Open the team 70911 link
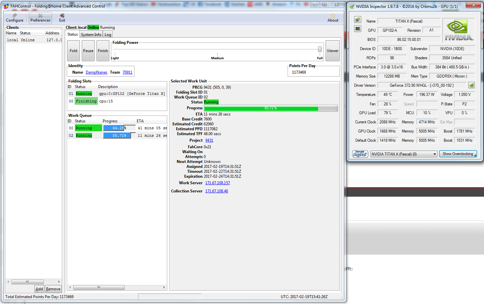 pos(127,72)
